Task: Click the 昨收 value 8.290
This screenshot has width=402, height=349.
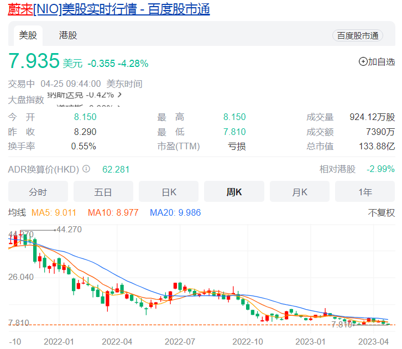Action: [85, 132]
